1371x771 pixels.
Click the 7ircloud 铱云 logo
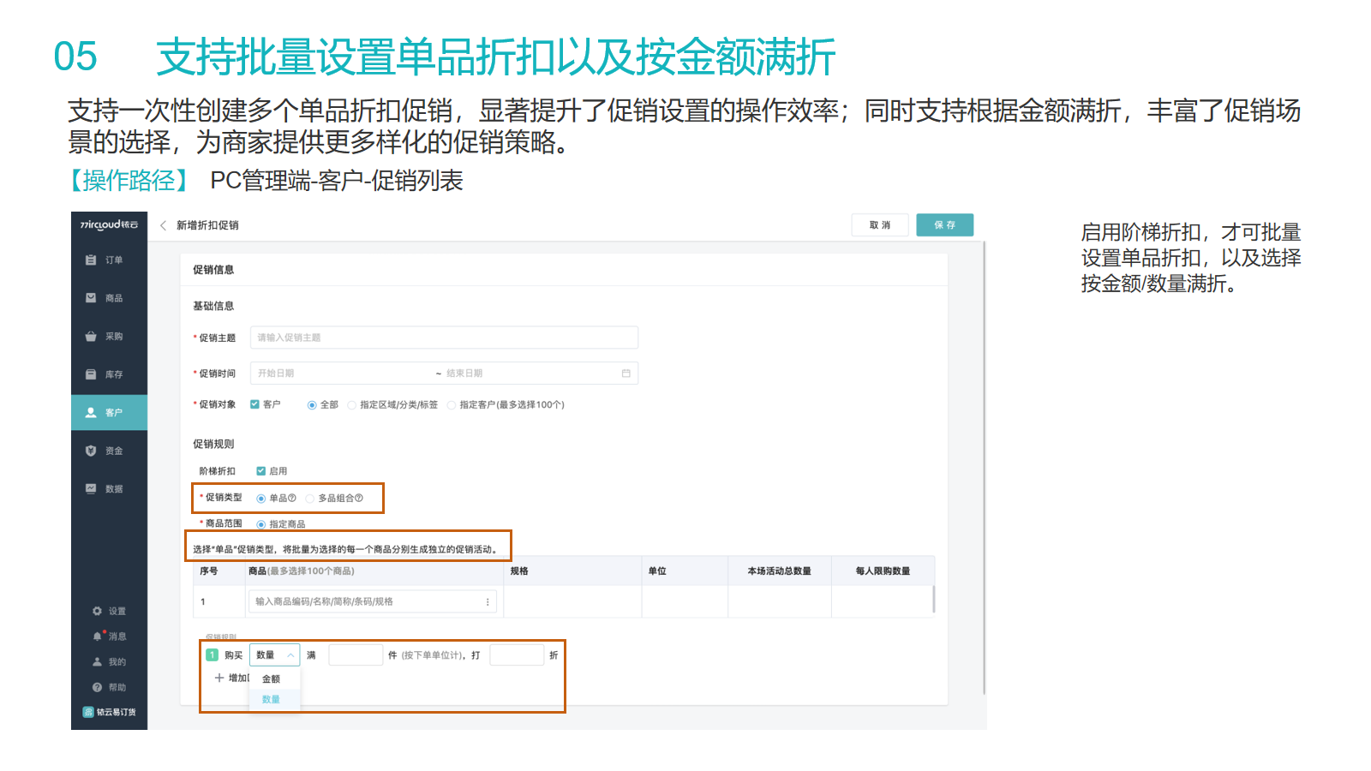point(109,224)
